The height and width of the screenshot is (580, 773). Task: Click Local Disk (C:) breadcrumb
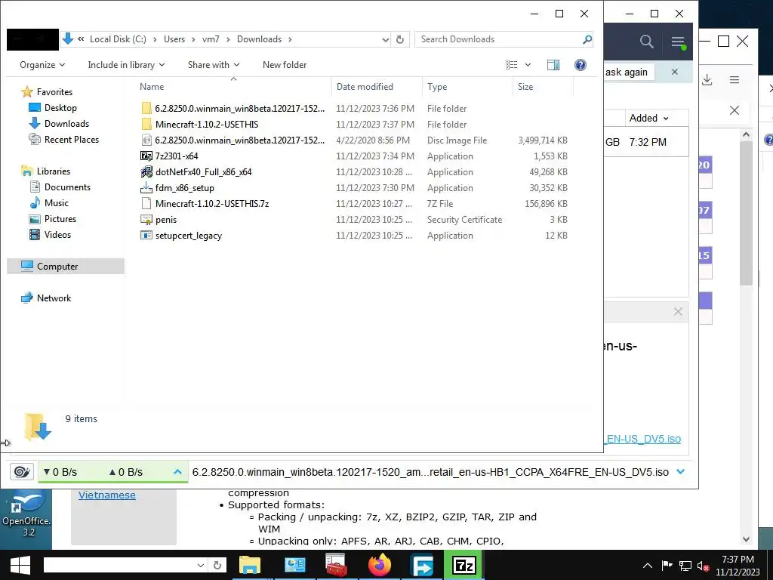(118, 39)
